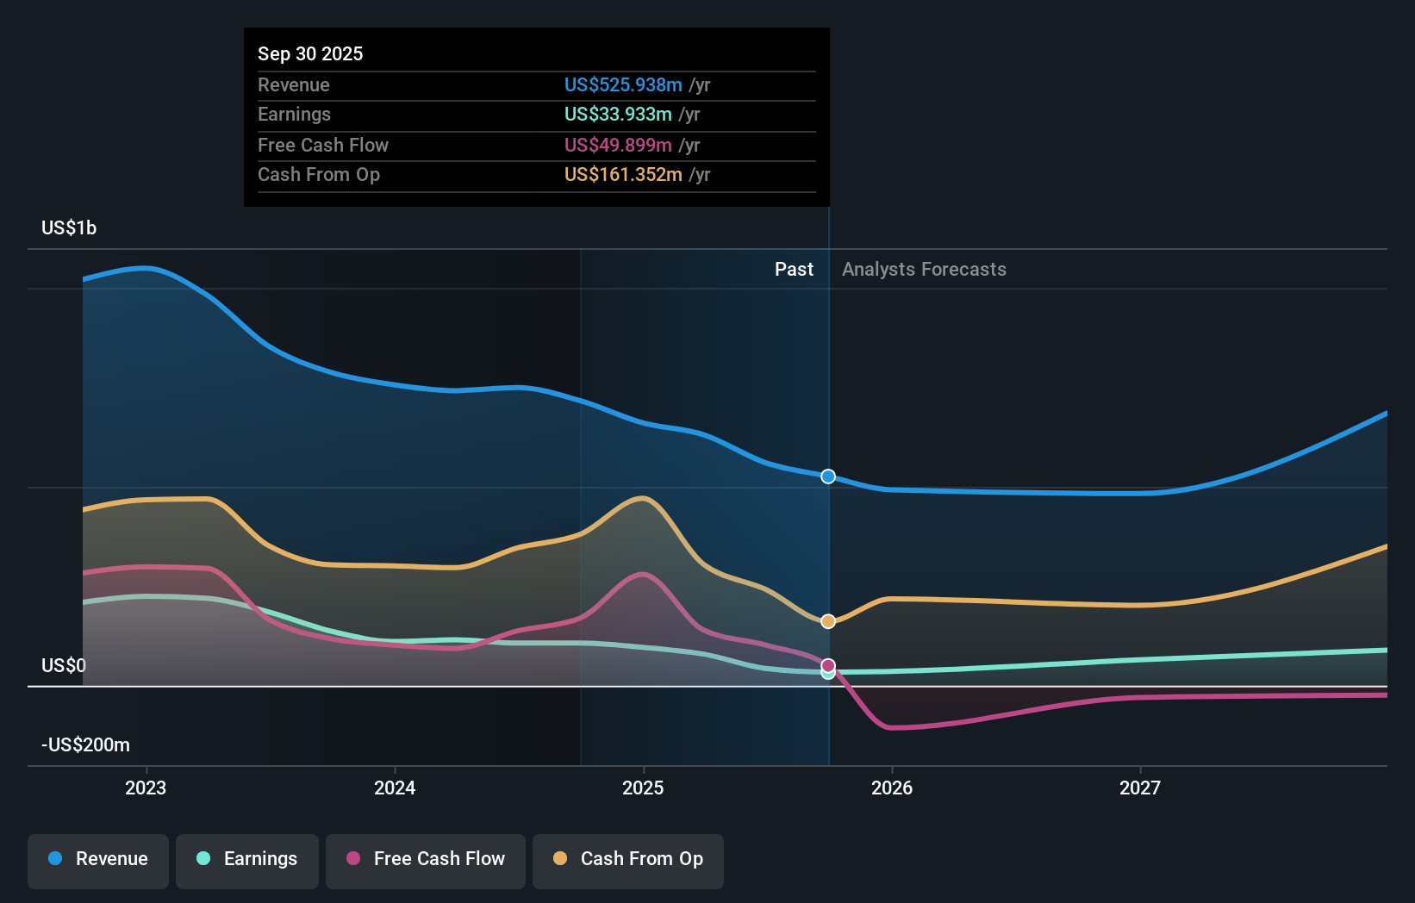The image size is (1415, 903).
Task: Toggle the Revenue series visibility
Action: [x=97, y=859]
